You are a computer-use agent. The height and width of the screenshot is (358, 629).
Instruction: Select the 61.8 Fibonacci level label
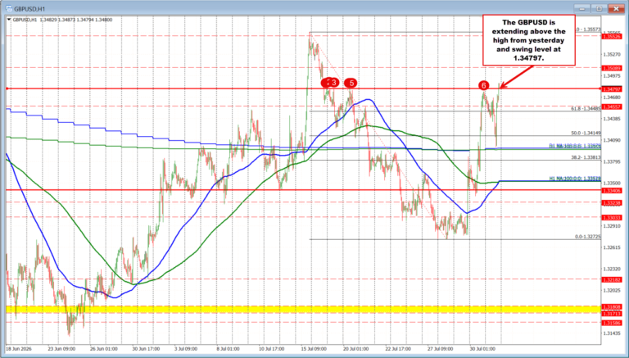586,108
